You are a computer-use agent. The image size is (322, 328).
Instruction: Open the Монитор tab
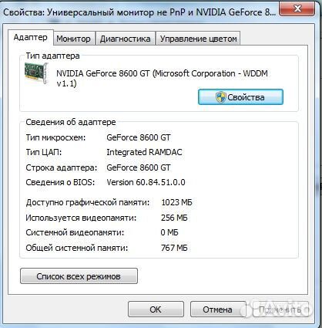tap(73, 39)
